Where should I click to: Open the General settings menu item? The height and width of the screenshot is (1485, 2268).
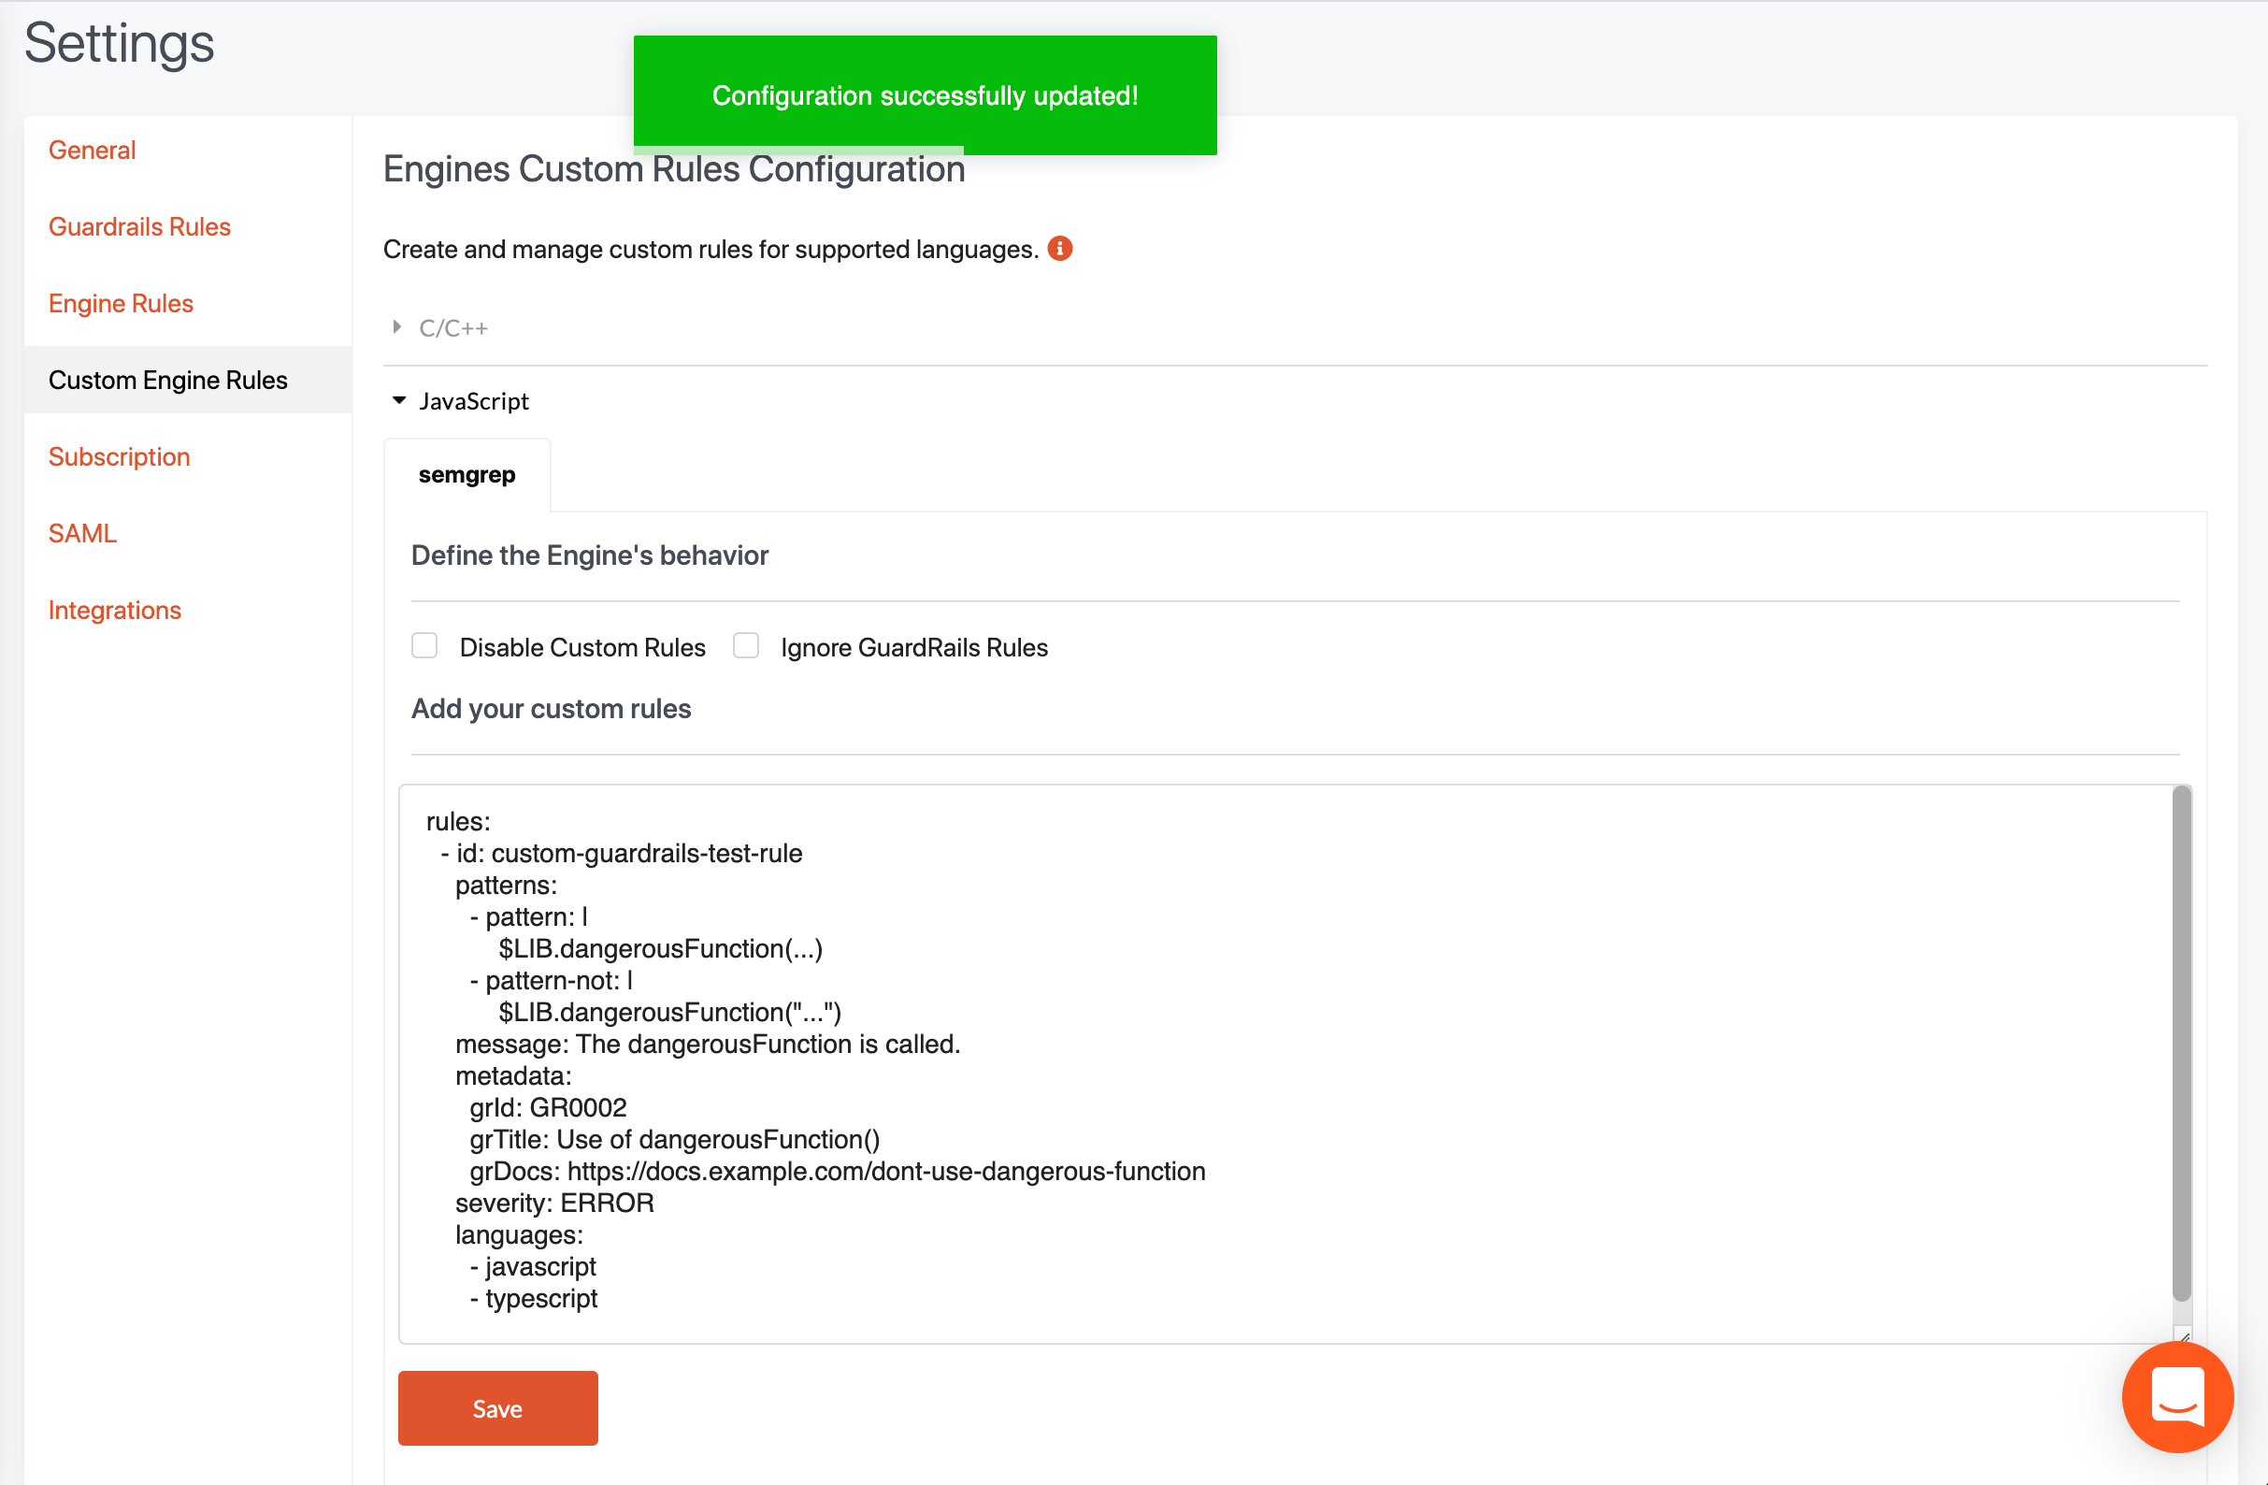93,151
